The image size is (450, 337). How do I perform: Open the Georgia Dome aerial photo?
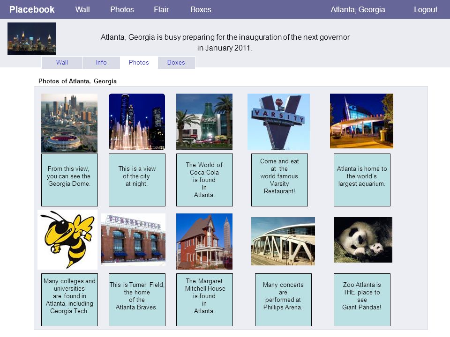point(69,123)
